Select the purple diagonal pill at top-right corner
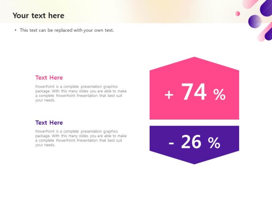The image size is (272, 204). coord(266,8)
